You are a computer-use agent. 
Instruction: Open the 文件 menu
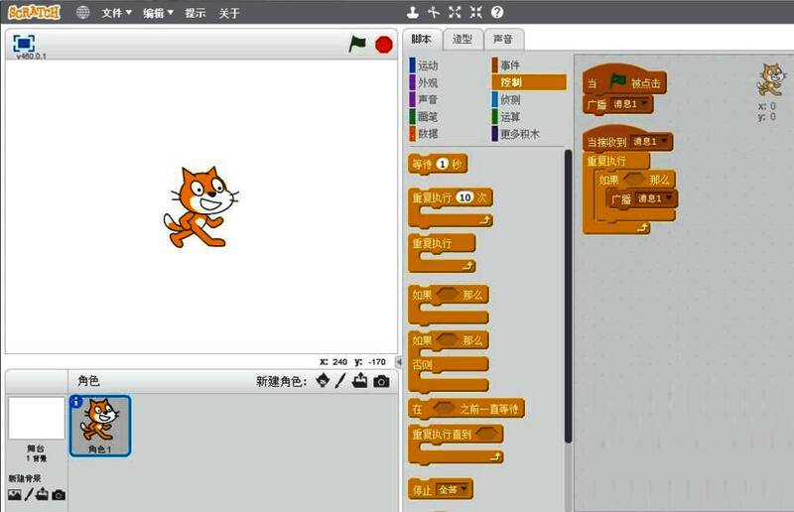coord(116,13)
